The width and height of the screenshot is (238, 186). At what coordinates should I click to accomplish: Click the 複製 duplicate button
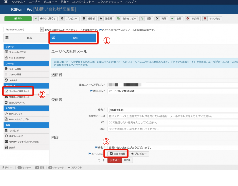(146, 18)
